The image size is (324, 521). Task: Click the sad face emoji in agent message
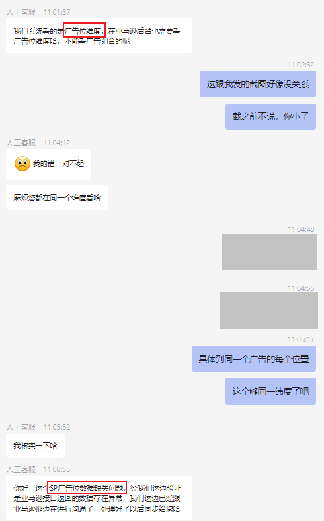(22, 164)
